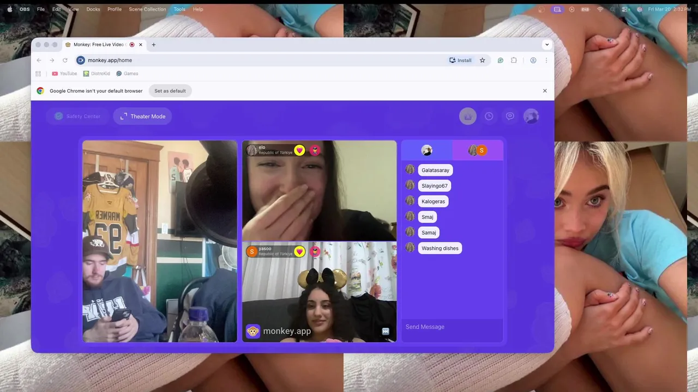Report yasoo with the police icon
Viewport: 698px width, 392px height.
coord(315,251)
